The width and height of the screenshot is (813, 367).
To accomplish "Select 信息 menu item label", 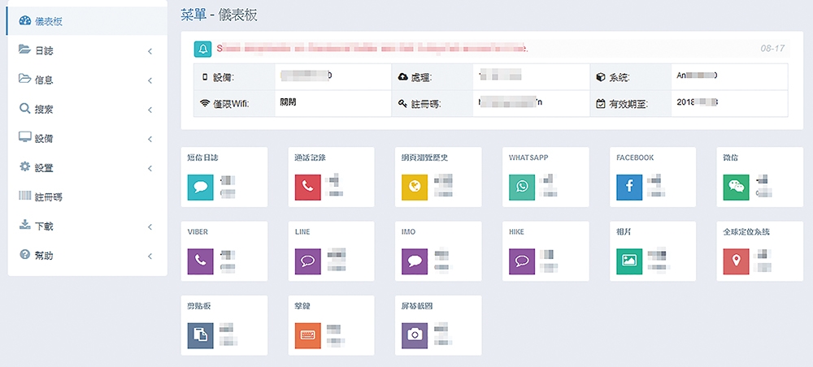I will 44,80.
